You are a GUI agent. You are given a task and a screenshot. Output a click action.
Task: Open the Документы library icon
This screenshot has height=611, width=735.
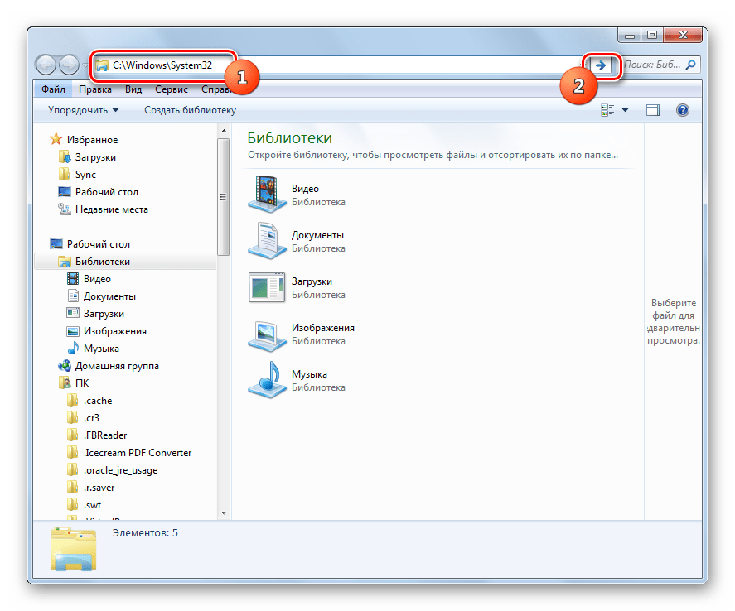click(x=266, y=241)
